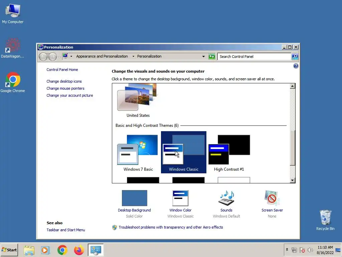Expand arrow after Appearance and Personalization
The height and width of the screenshot is (257, 342).
(x=133, y=56)
